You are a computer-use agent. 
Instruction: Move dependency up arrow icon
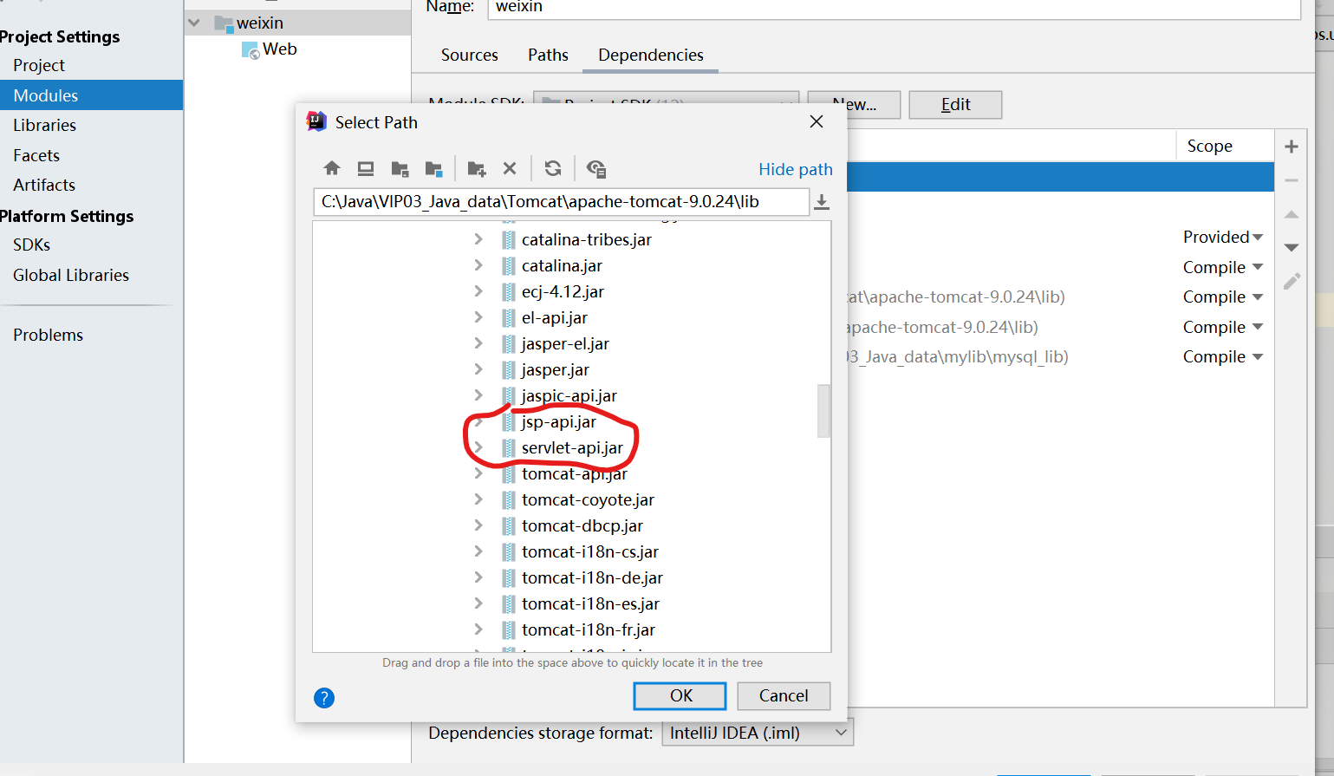[1292, 214]
